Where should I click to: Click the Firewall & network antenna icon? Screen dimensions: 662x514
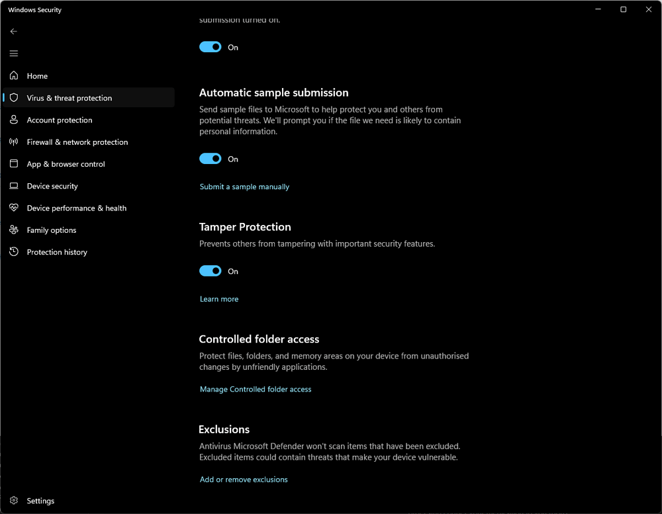pyautogui.click(x=14, y=142)
